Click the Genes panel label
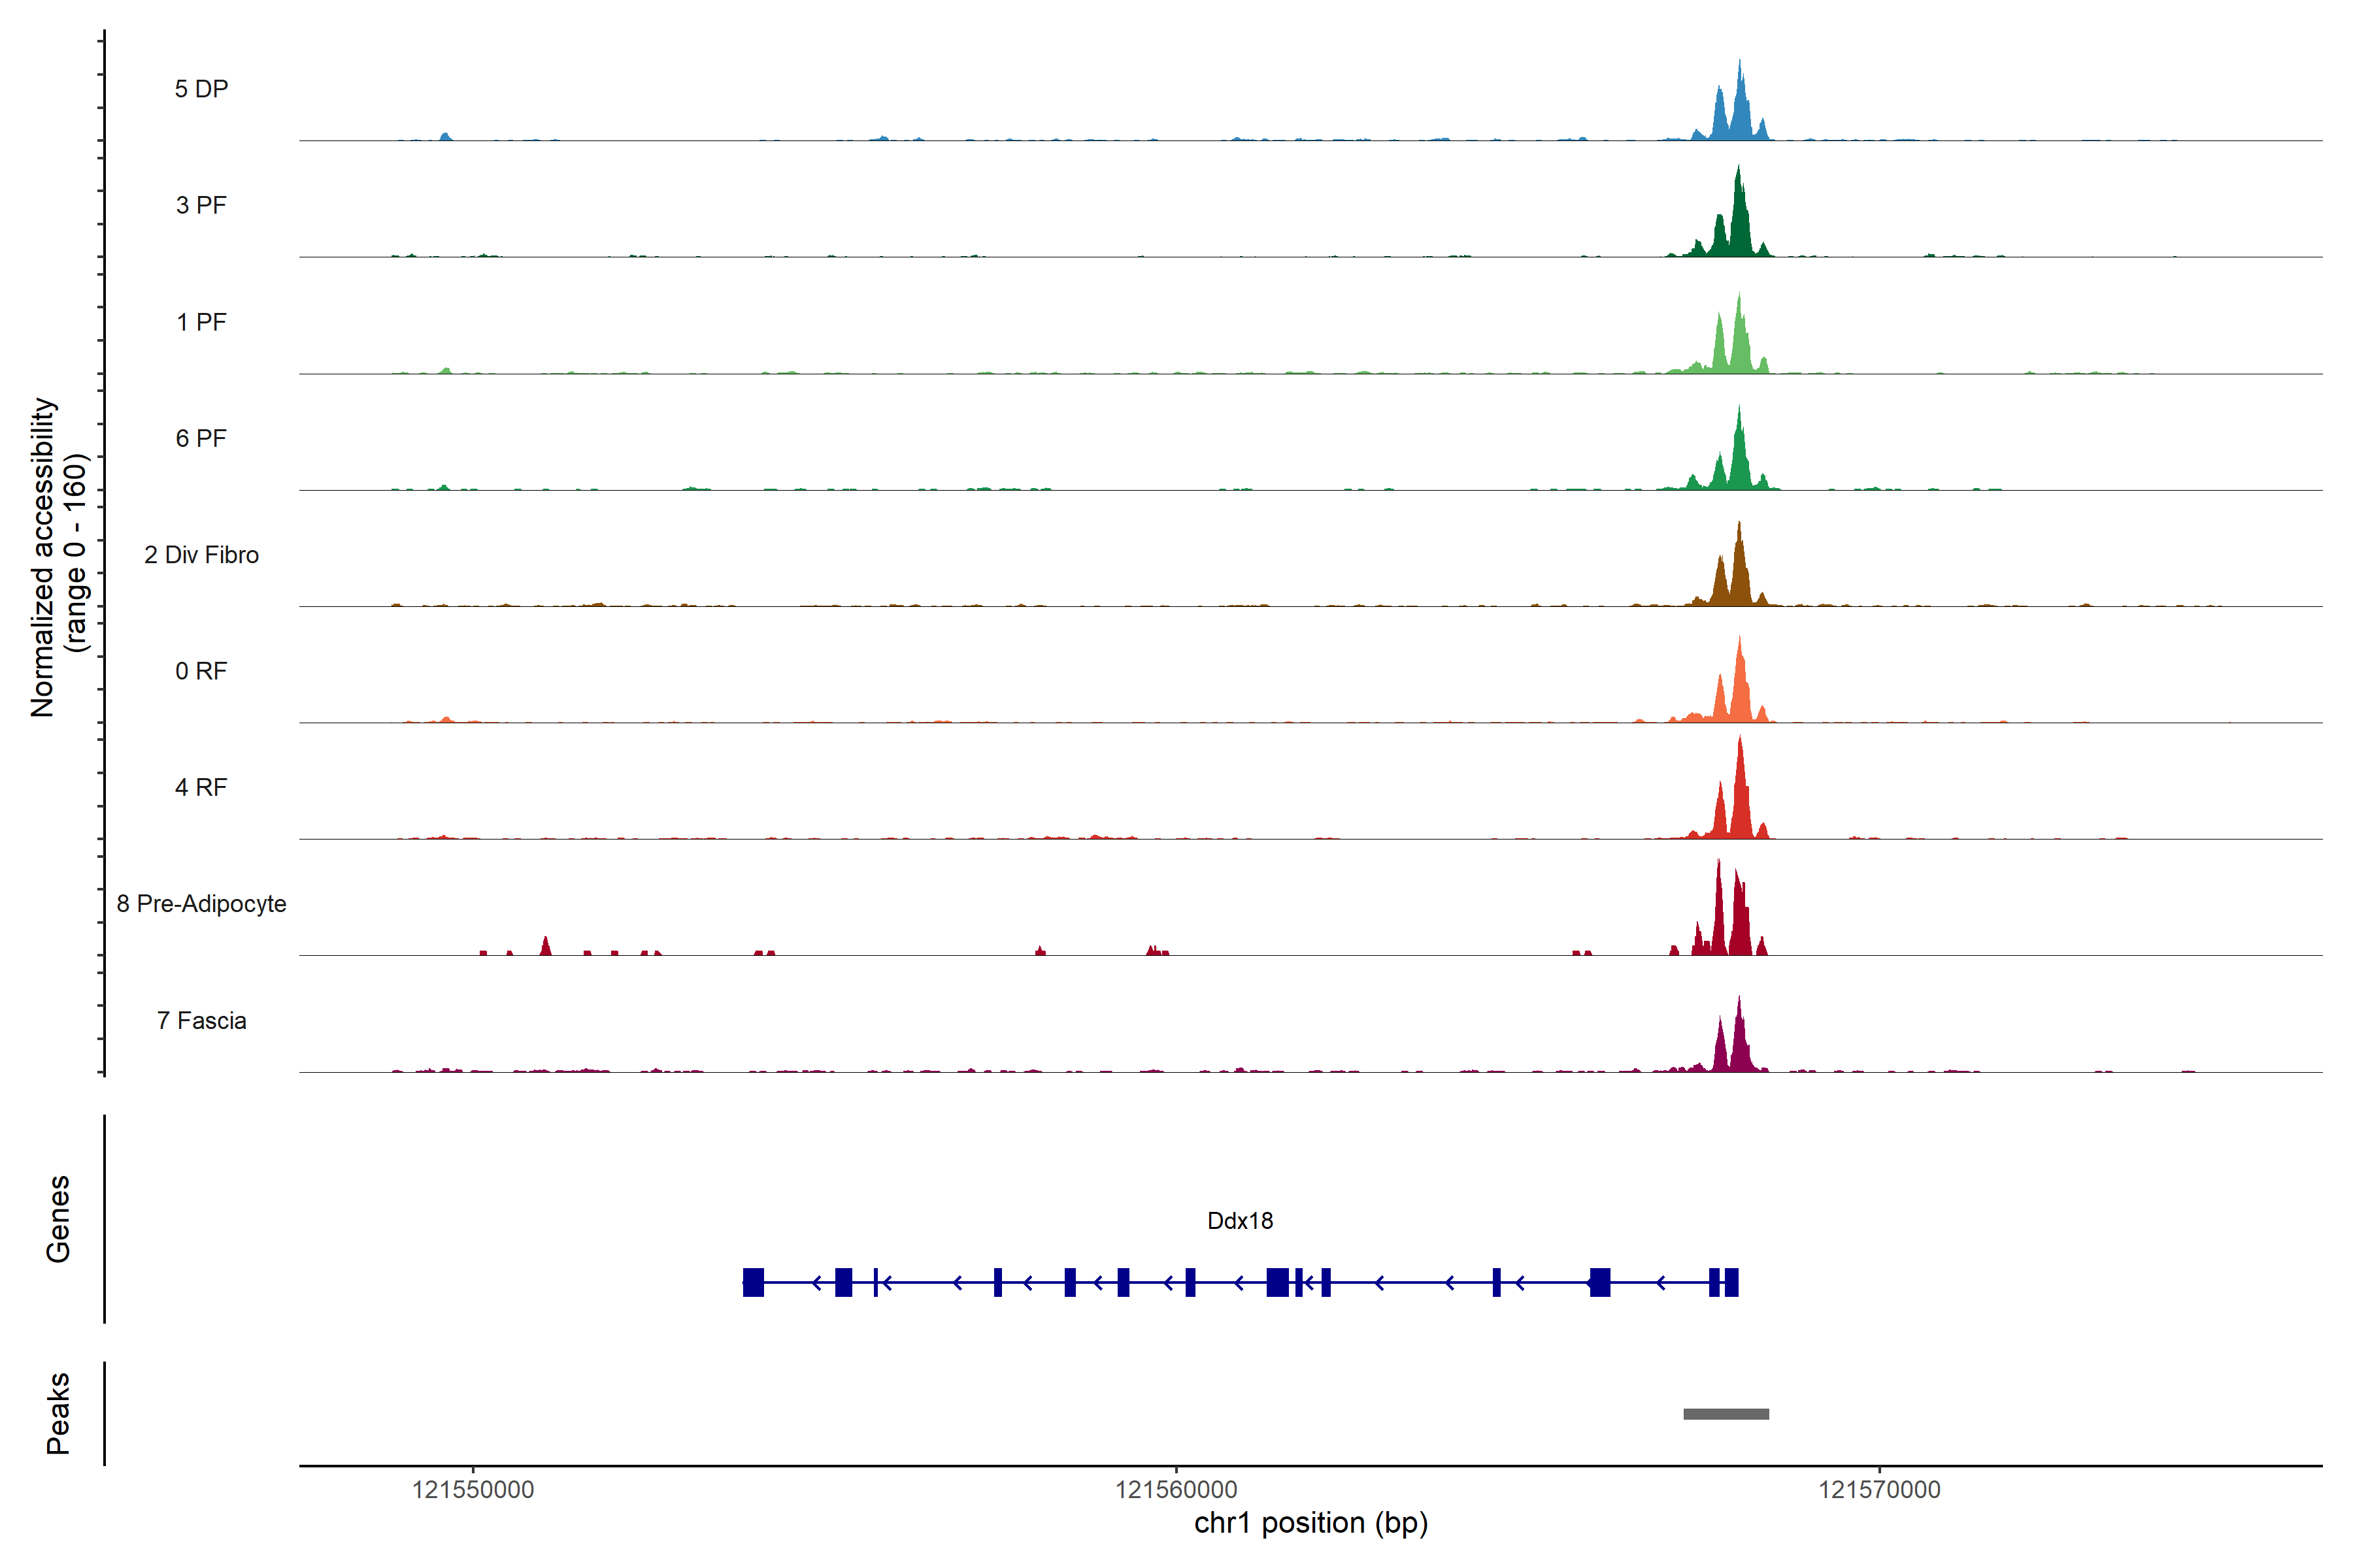This screenshot has width=2353, height=1568. [58, 1219]
